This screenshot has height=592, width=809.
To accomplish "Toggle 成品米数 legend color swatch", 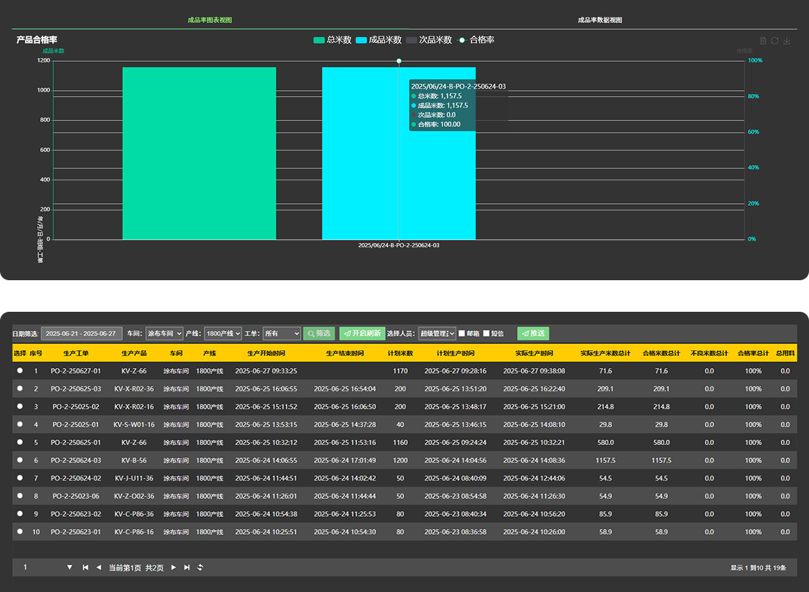I will 361,40.
